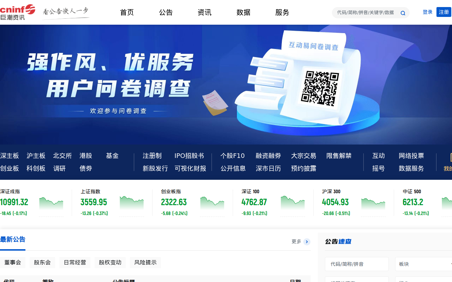
Task: Click the 沪深 300 value 4054.93
Action: 335,202
